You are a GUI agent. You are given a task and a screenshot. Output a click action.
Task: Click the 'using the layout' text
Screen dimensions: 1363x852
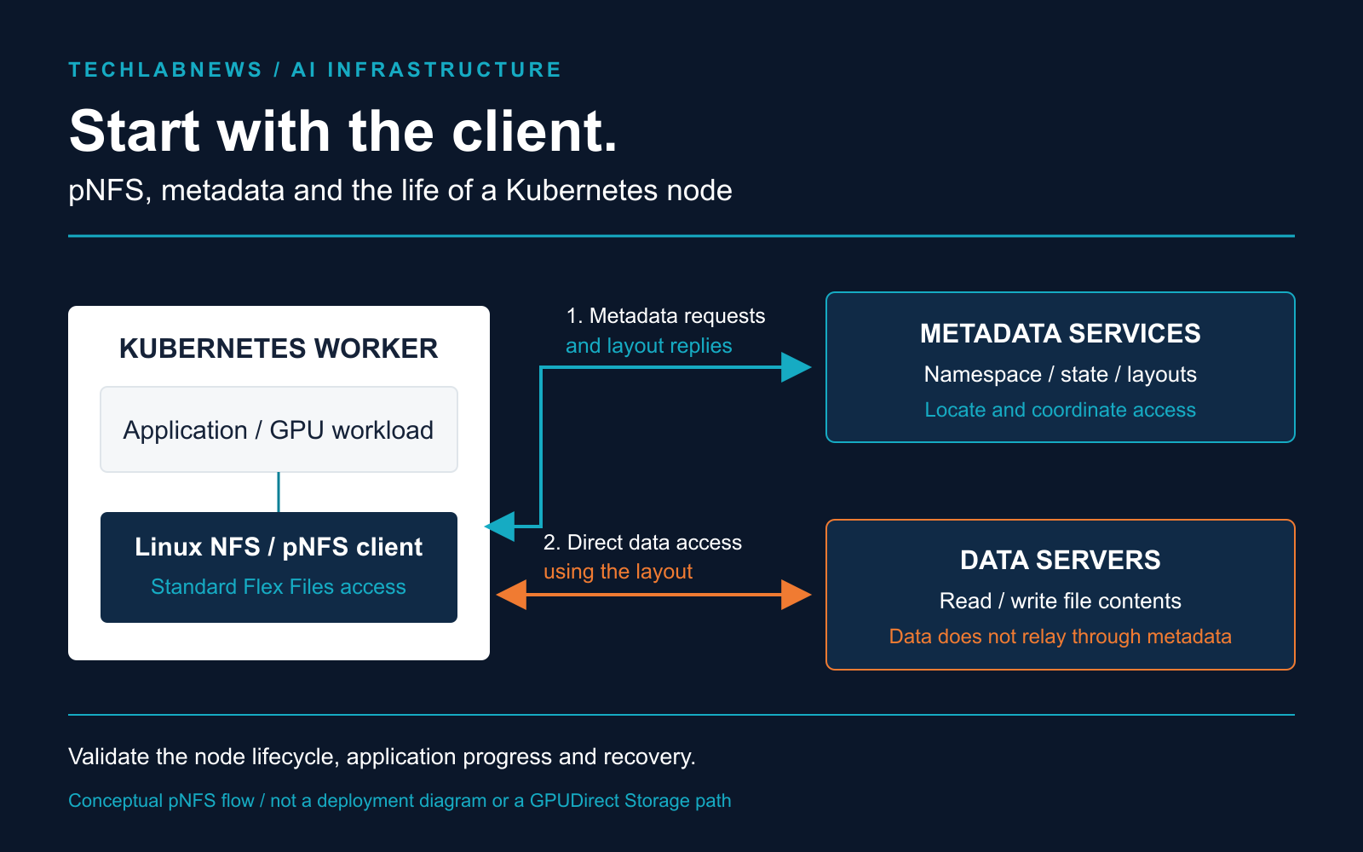pos(618,572)
